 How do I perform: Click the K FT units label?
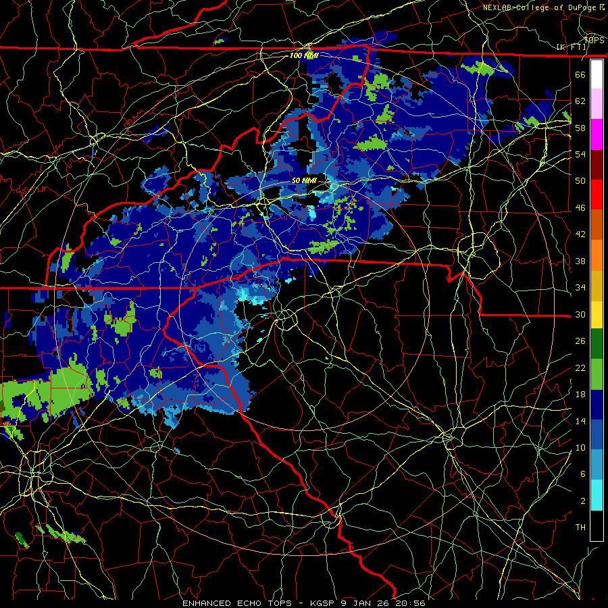click(x=572, y=47)
